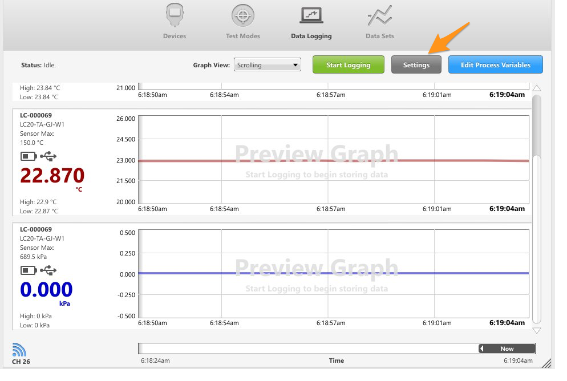The height and width of the screenshot is (381, 567).
Task: Select the Data Logging laptop icon
Action: point(311,15)
